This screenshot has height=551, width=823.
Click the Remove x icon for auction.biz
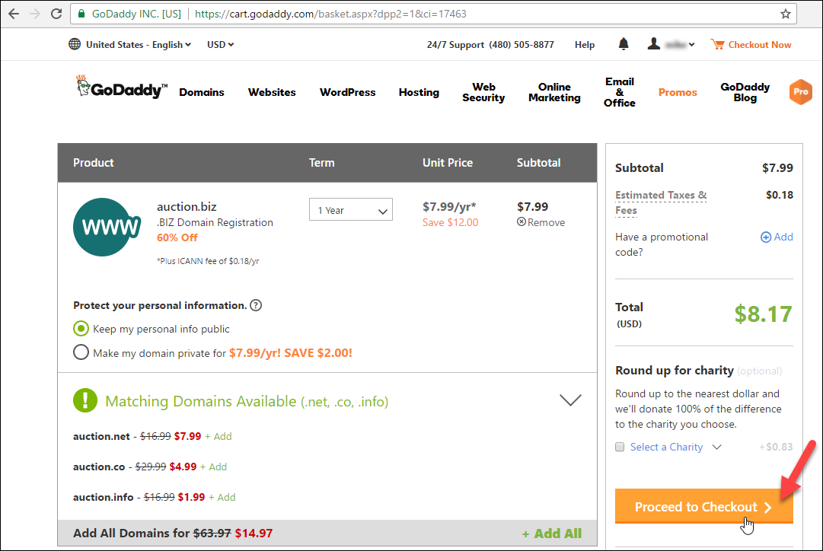click(x=522, y=222)
